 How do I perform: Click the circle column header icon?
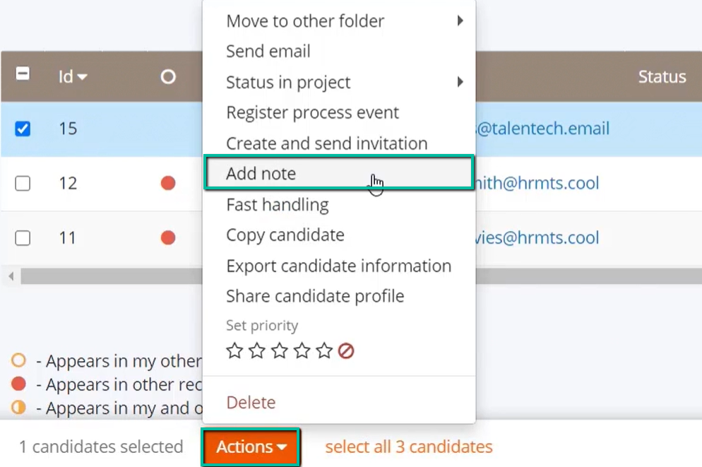click(x=168, y=77)
